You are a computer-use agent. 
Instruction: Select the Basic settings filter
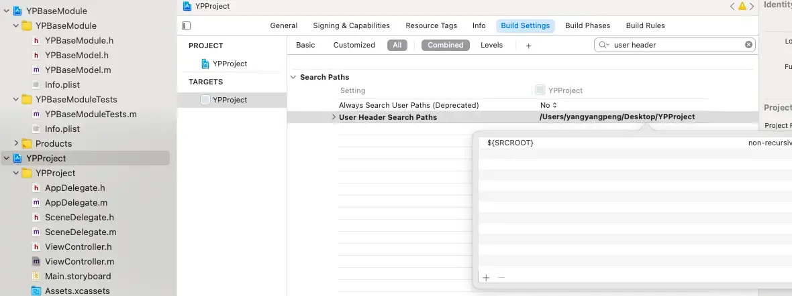[305, 45]
